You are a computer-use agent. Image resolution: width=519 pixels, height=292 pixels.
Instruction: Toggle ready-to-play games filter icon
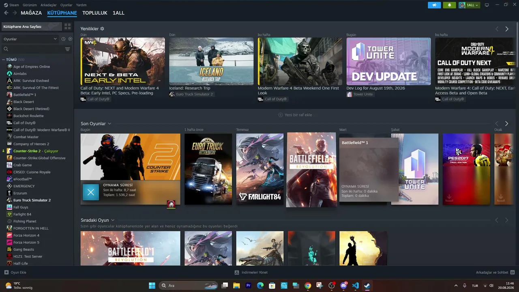pyautogui.click(x=70, y=39)
